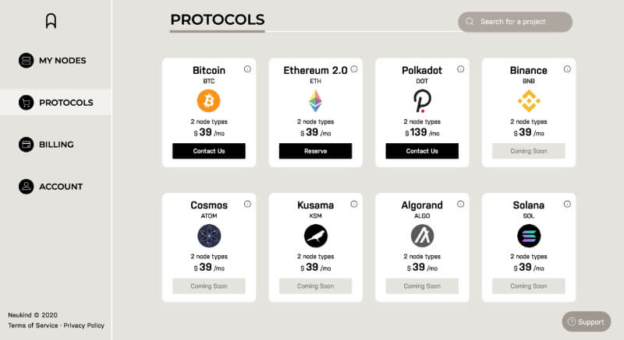Click the Ethereum diamond logo icon
624x340 pixels.
[x=315, y=100]
